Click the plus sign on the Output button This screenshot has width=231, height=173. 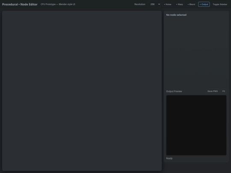coord(200,4)
